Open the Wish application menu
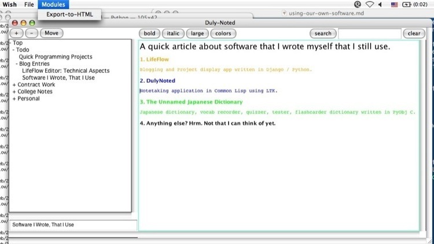This screenshot has height=244, width=434. point(10,5)
